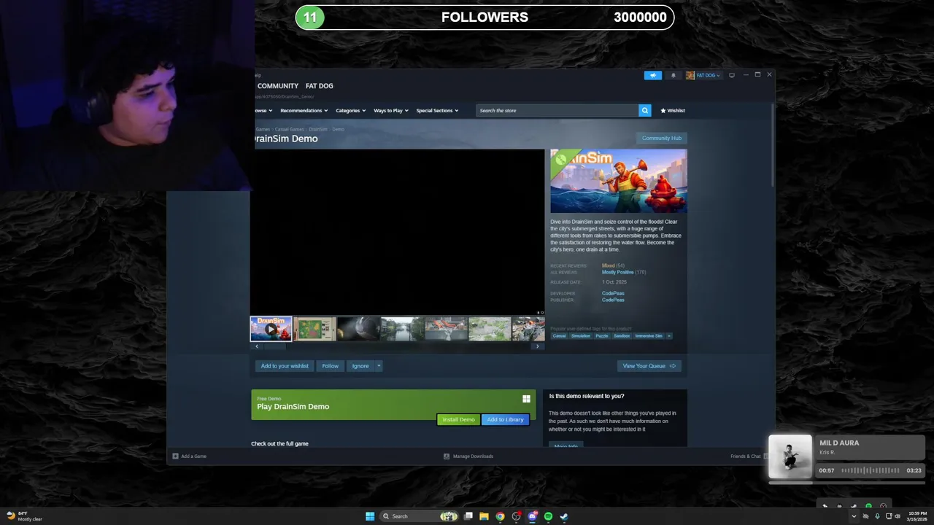Select the third dark screenshot thumbnail
Image resolution: width=934 pixels, height=525 pixels.
pyautogui.click(x=358, y=329)
